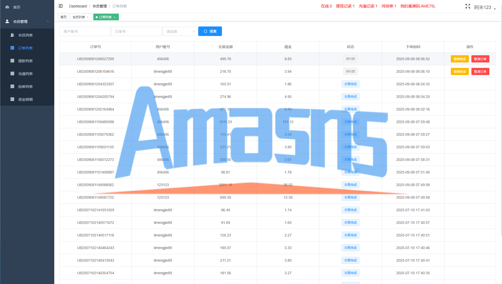
Task: Switch to the 首页 tab
Action: (x=63, y=17)
